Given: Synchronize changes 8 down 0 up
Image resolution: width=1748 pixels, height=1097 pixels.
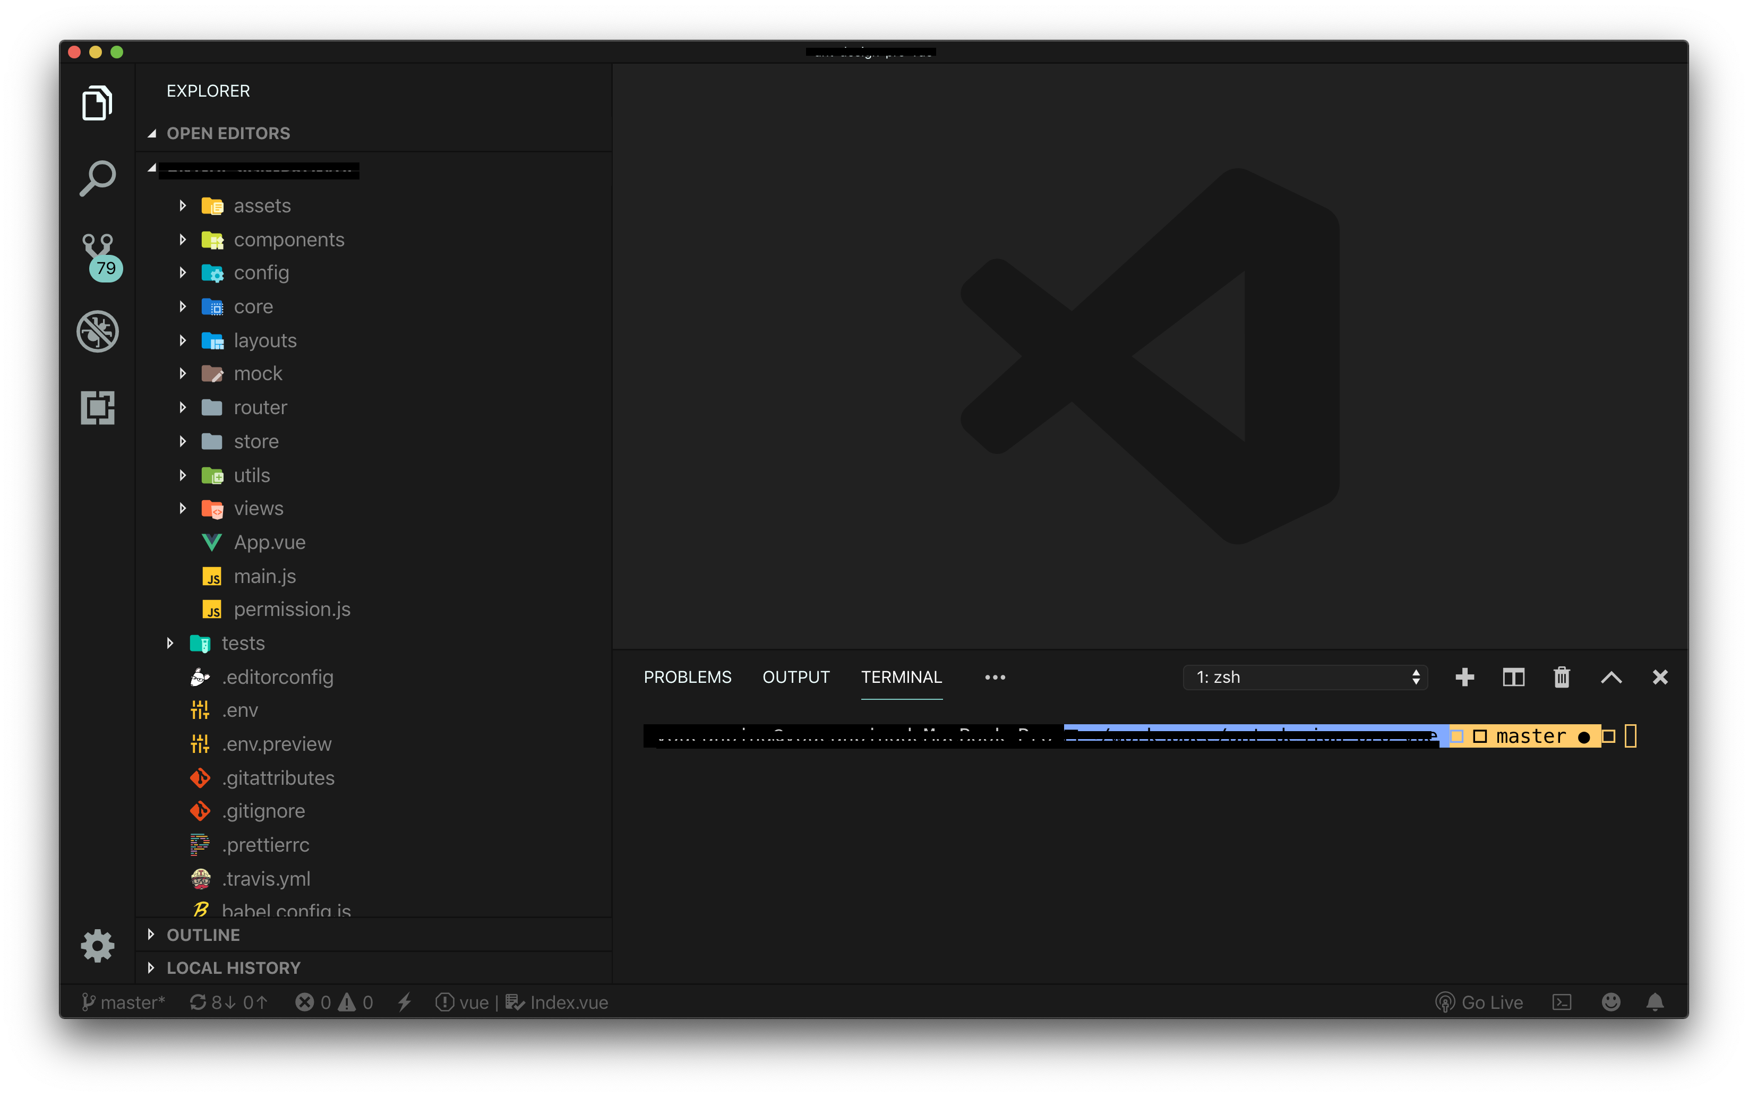Looking at the screenshot, I should pos(229,1002).
